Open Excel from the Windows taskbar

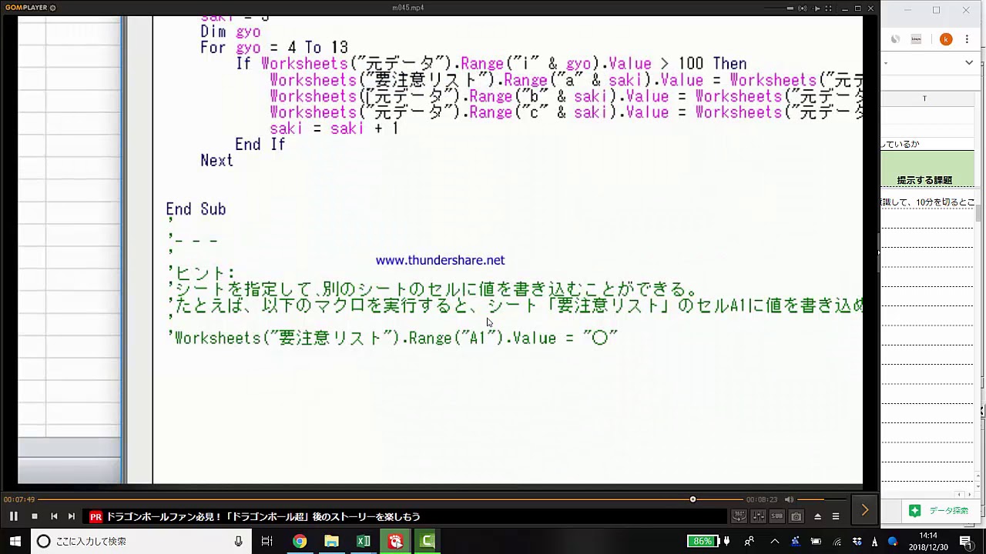pos(364,541)
